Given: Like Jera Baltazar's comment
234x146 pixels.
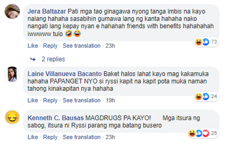Looking at the screenshot, I should [x=33, y=46].
